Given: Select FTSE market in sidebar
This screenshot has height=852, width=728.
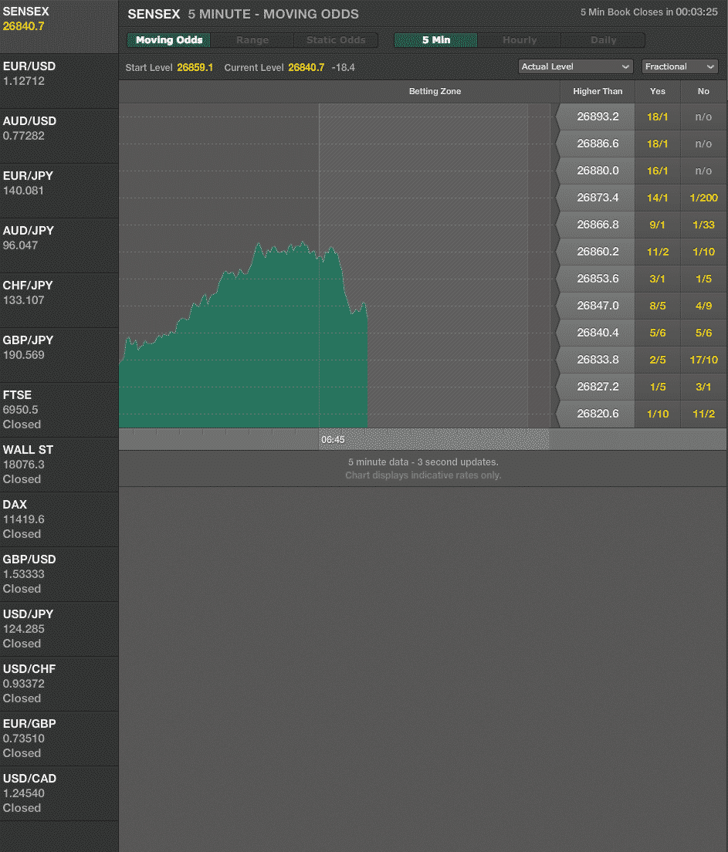Looking at the screenshot, I should (x=59, y=410).
